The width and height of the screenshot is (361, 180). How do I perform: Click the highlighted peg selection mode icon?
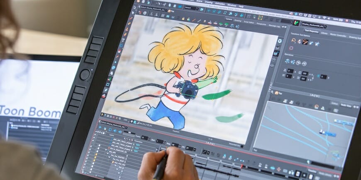pos(305,42)
